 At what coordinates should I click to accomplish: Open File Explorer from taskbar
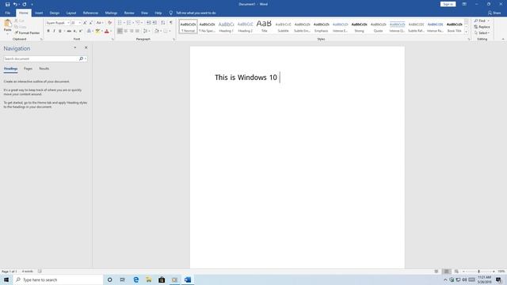149,279
